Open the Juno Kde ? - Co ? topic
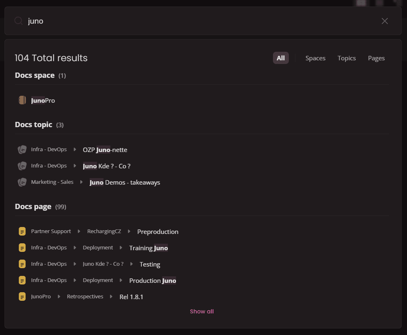Image resolution: width=407 pixels, height=335 pixels. [106, 166]
